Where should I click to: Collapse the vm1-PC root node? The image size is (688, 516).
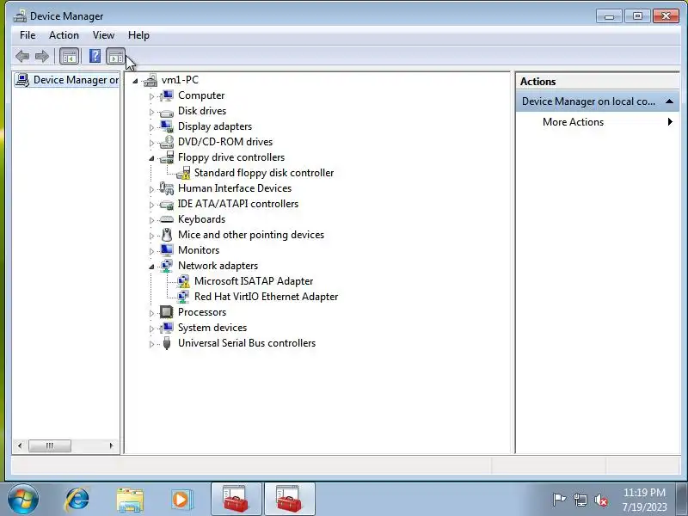[135, 81]
